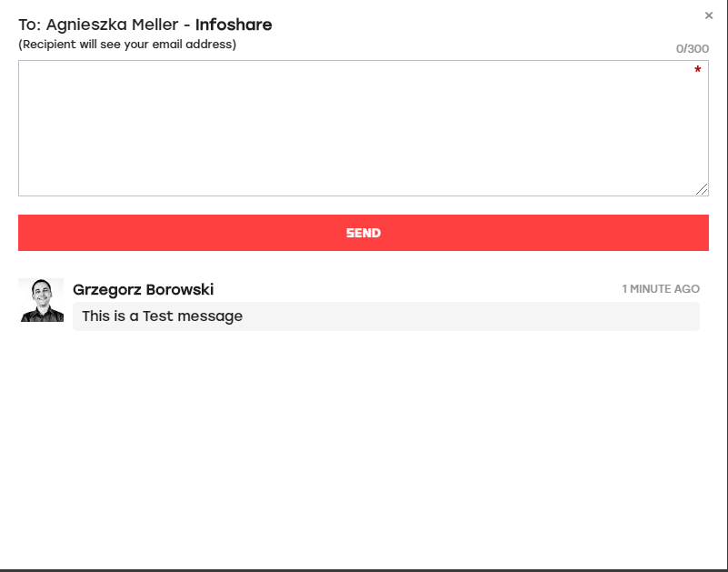Send the message with the SEND button

pyautogui.click(x=364, y=233)
